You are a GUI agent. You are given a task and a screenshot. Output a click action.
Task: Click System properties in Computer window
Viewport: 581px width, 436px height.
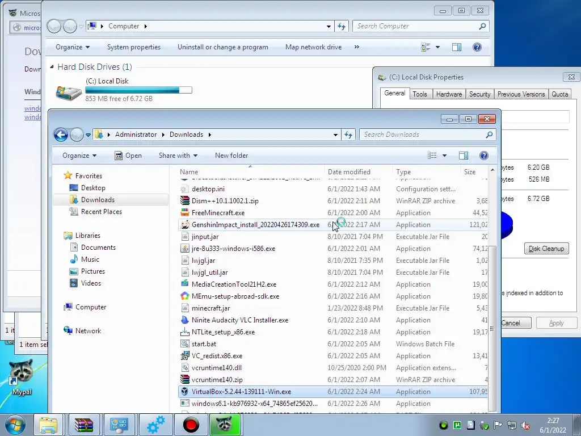(134, 47)
